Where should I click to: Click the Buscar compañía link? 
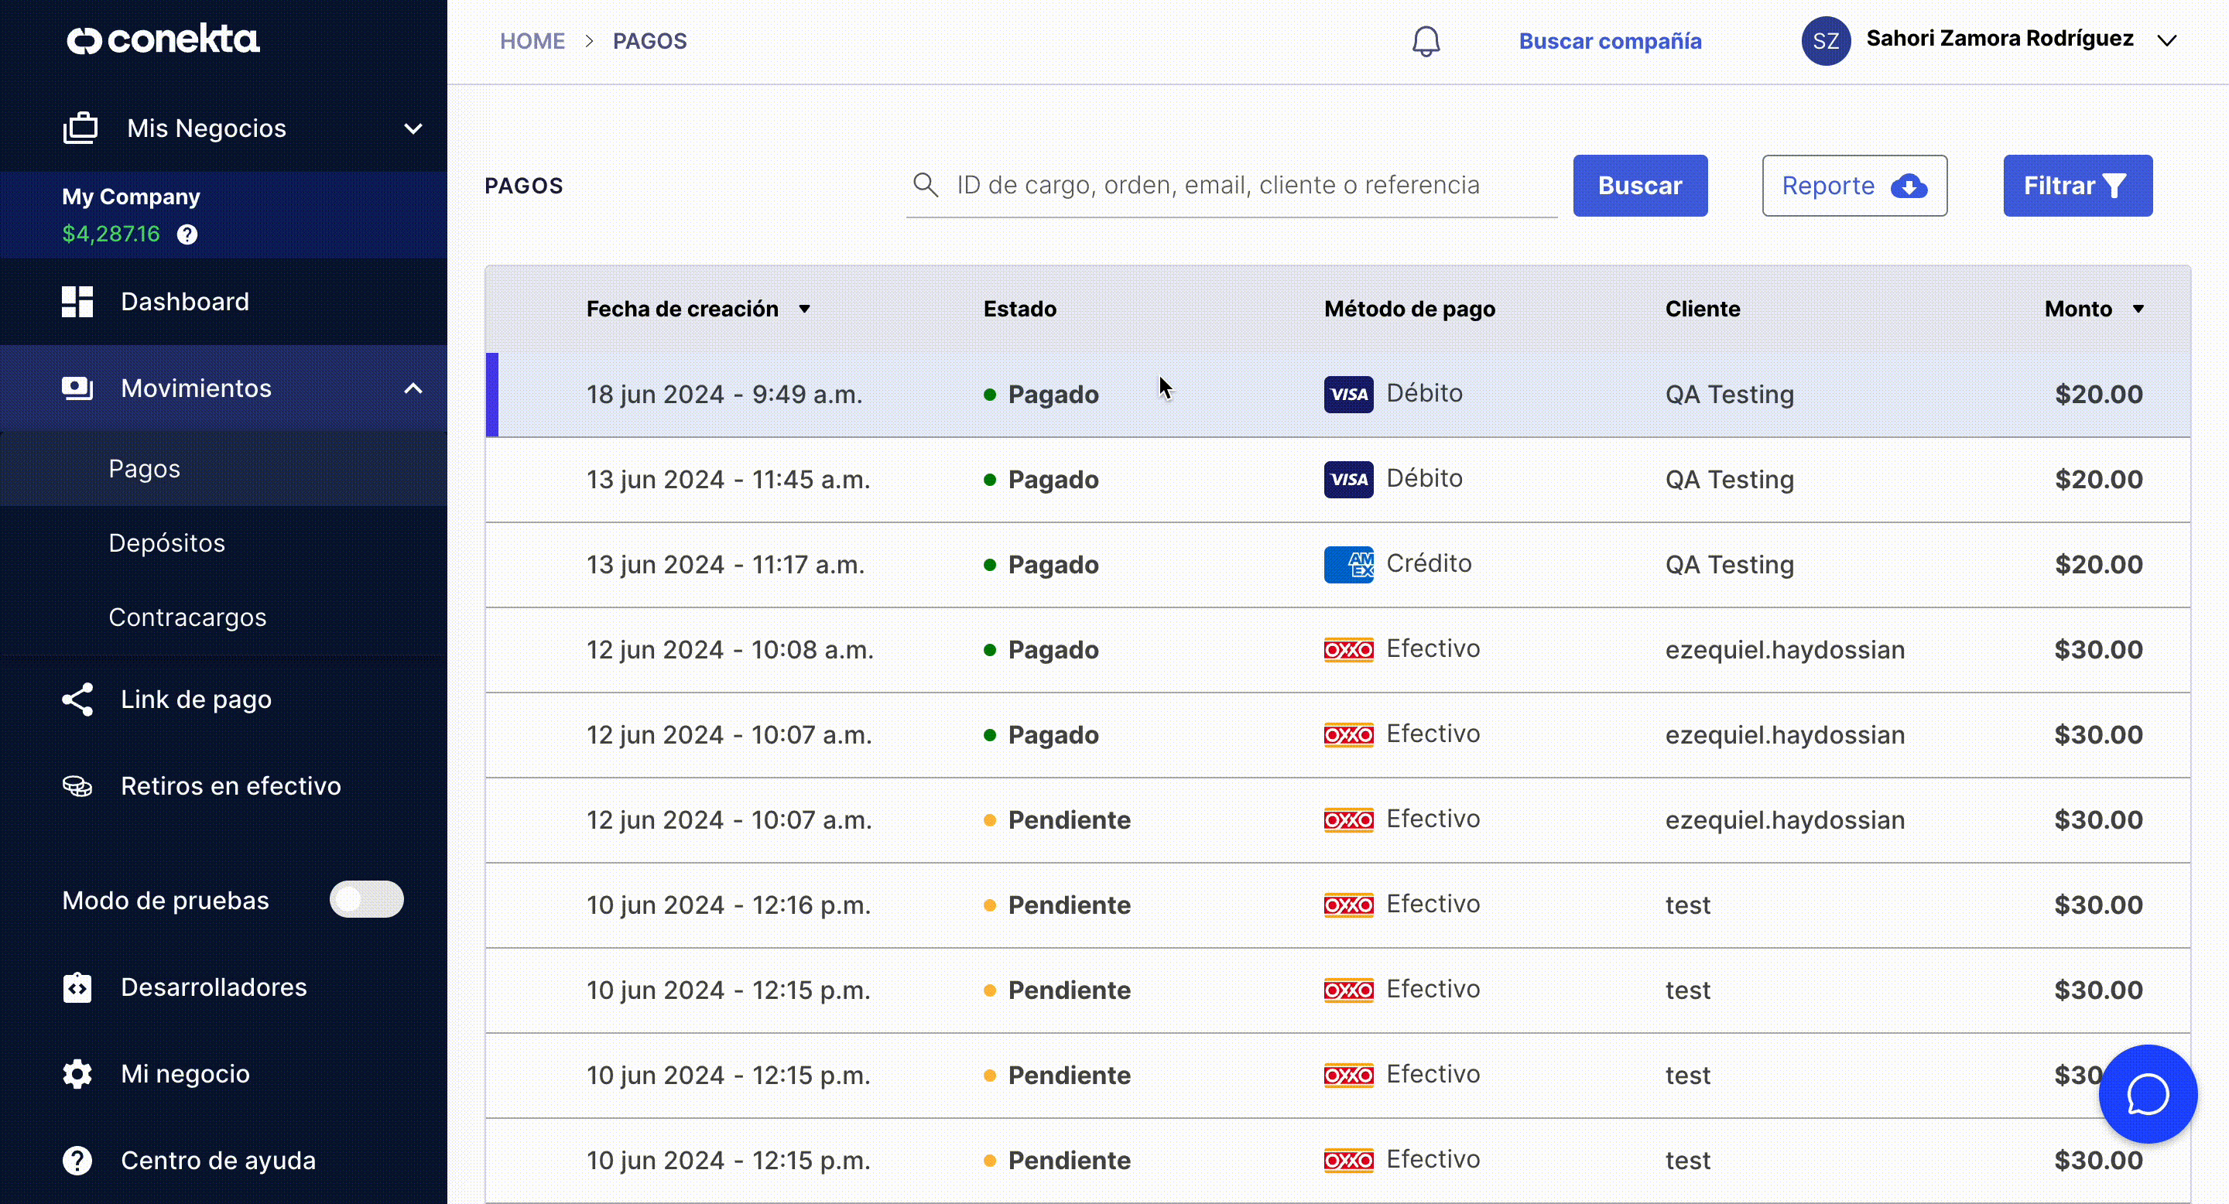(x=1610, y=41)
